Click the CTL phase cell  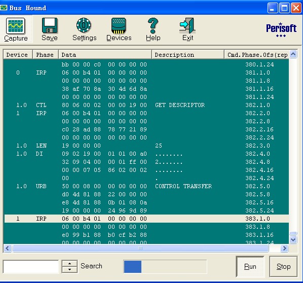[x=41, y=105]
